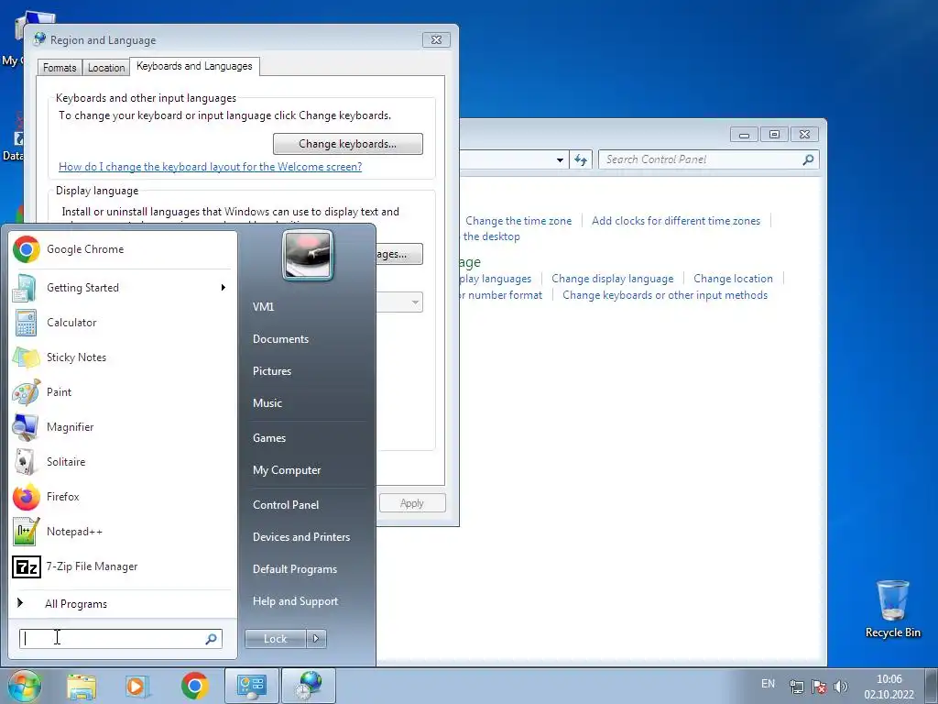Open the Action Center flag icon
Image resolution: width=938 pixels, height=704 pixels.
819,687
